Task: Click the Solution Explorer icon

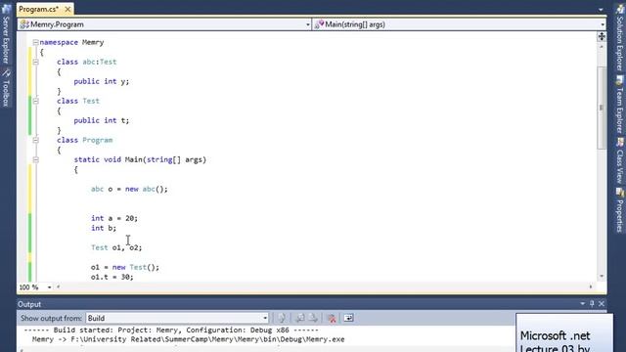Action: coord(619,9)
